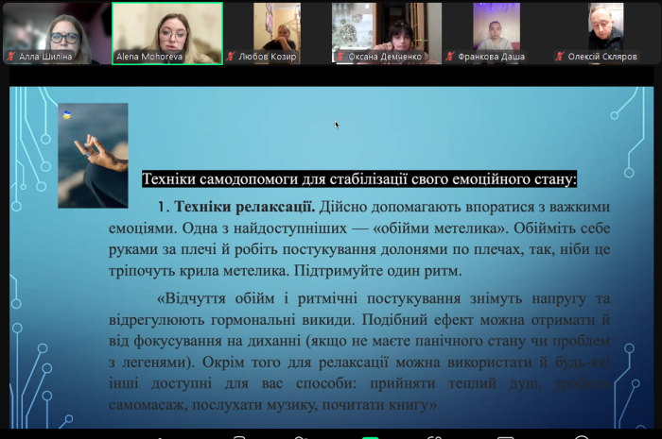The image size is (662, 439).
Task: Click the small Ukrainian flag icon on slide image
Action: pos(67,115)
